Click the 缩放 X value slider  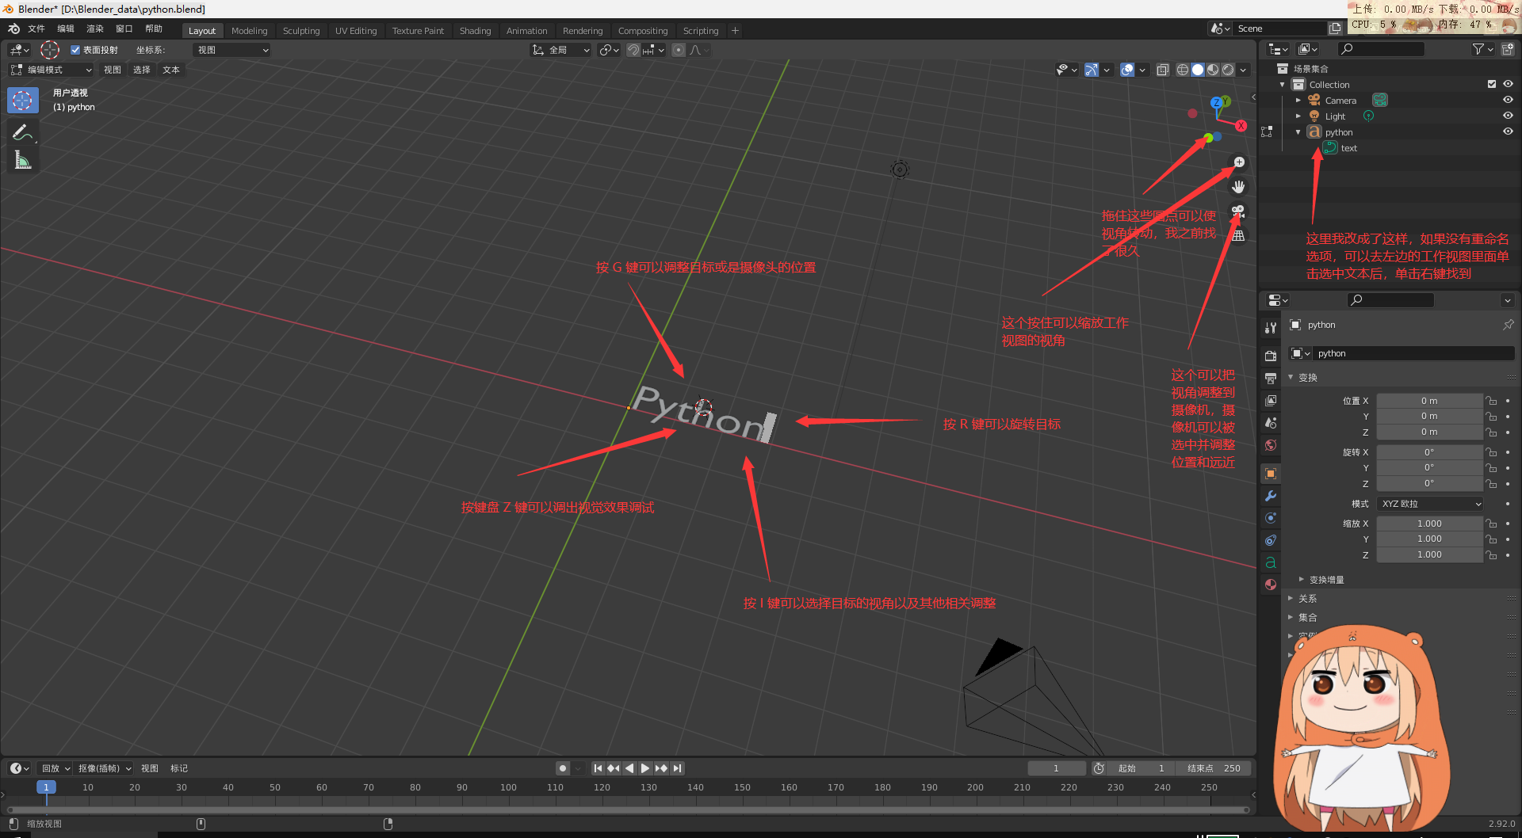[x=1429, y=523]
